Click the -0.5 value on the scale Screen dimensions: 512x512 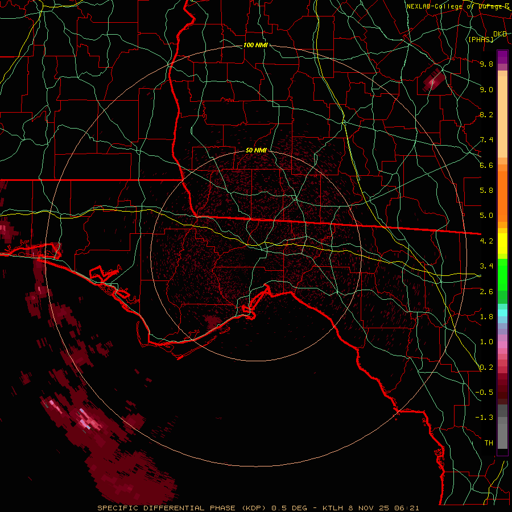tap(484, 393)
